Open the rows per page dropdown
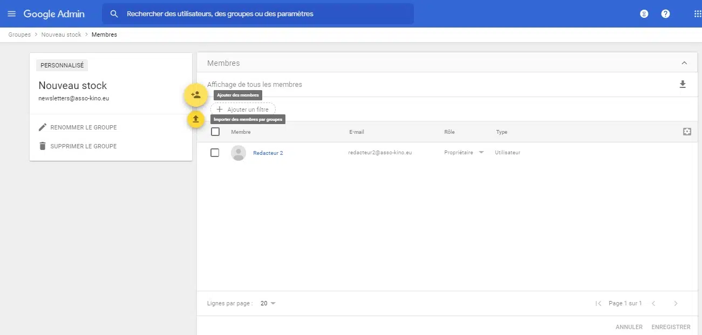The height and width of the screenshot is (335, 702). [x=268, y=303]
